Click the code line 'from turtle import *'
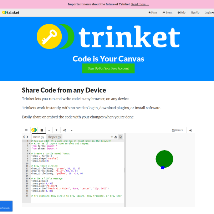This screenshot has height=214, width=214. coord(44,146)
